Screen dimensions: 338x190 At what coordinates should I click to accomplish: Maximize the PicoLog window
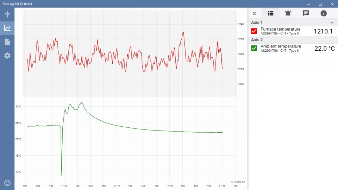(x=320, y=4)
